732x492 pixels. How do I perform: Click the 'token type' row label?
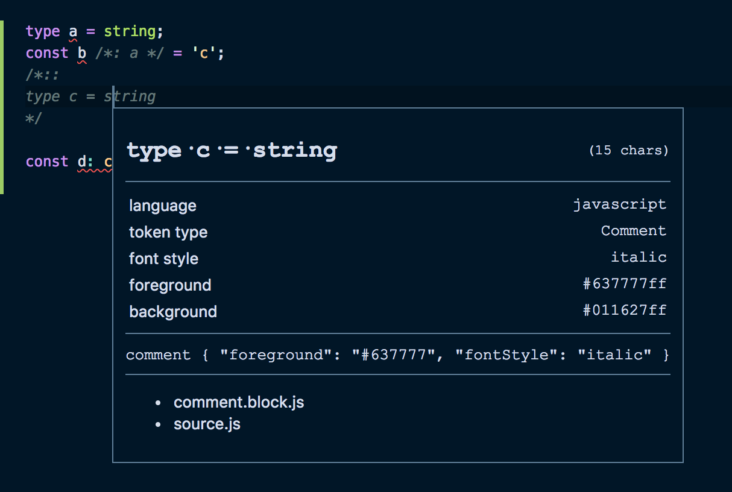point(168,232)
